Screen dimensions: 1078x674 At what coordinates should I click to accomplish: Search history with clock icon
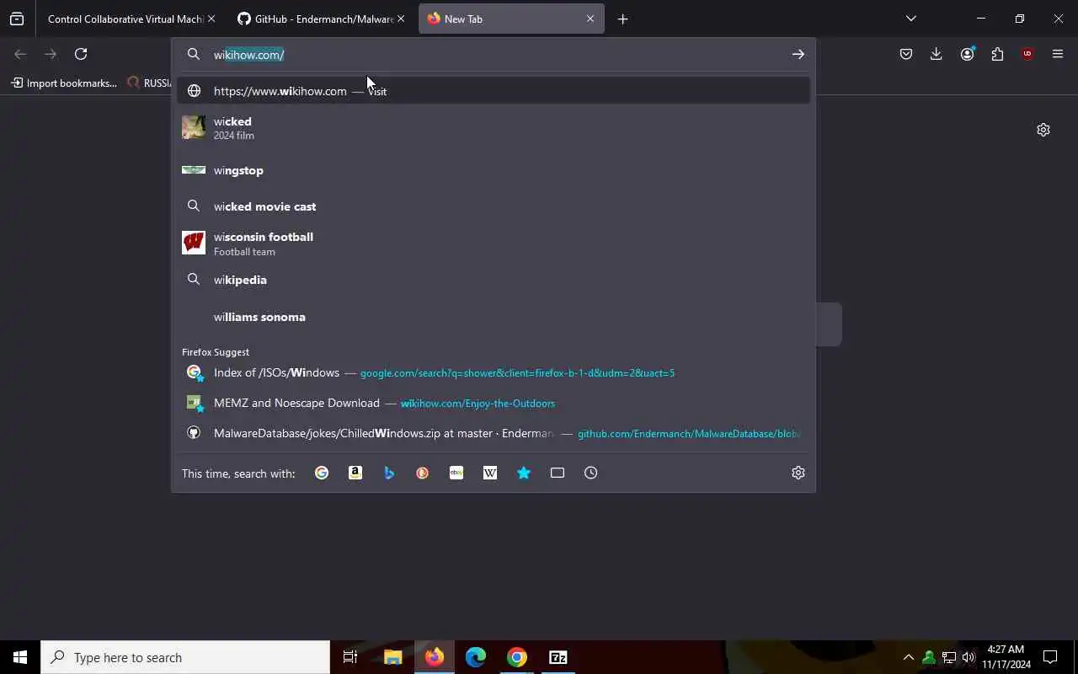click(591, 473)
